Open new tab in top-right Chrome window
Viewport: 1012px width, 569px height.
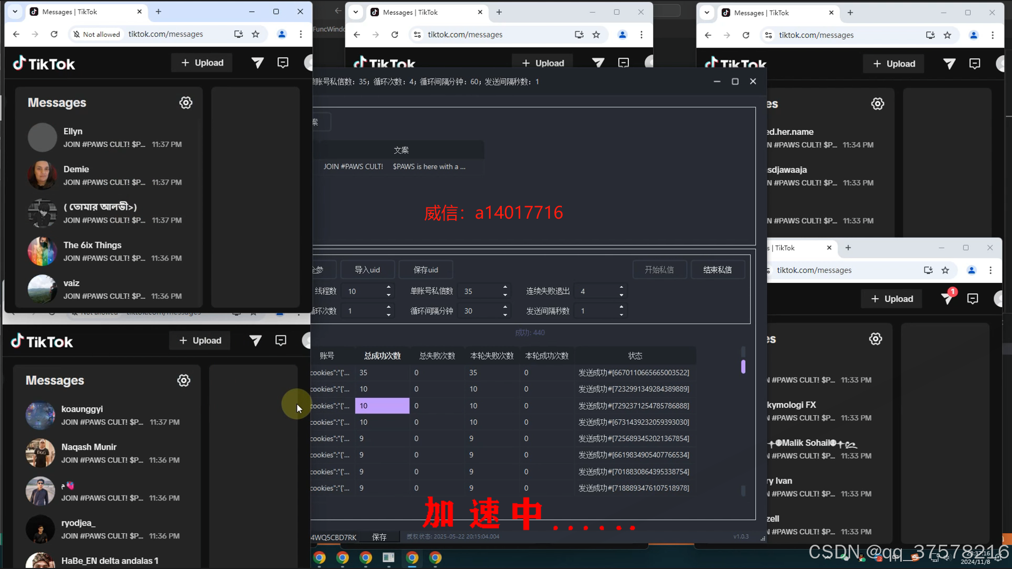pos(850,13)
